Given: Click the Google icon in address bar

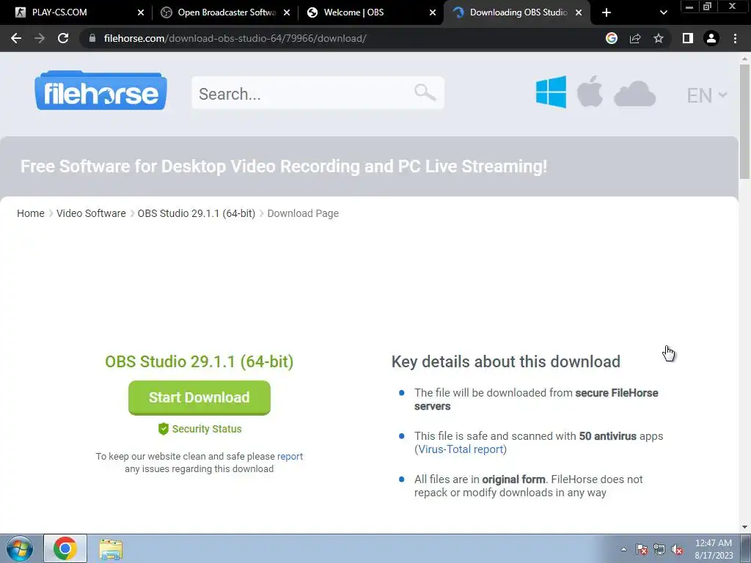Looking at the screenshot, I should [612, 38].
